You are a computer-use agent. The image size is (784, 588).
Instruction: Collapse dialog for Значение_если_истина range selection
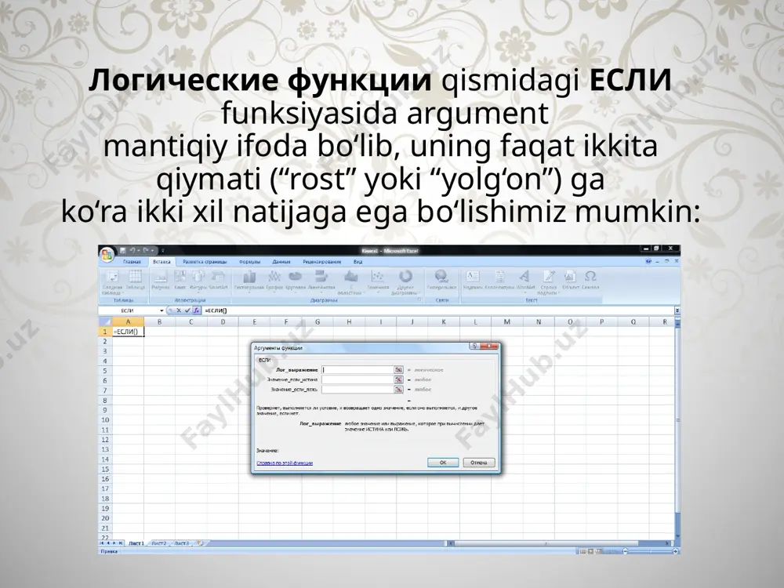pos(398,379)
